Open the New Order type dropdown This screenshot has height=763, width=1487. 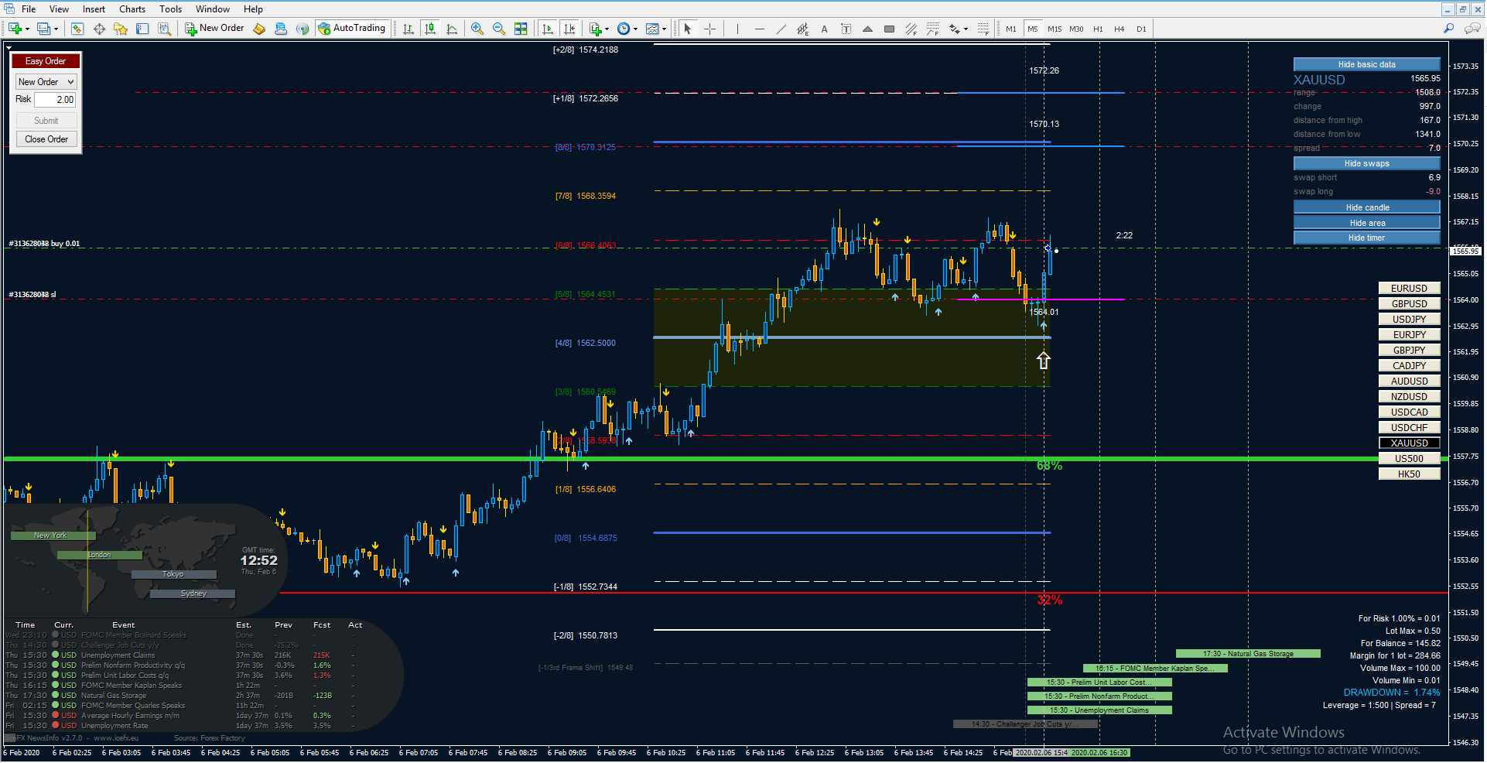tap(46, 81)
